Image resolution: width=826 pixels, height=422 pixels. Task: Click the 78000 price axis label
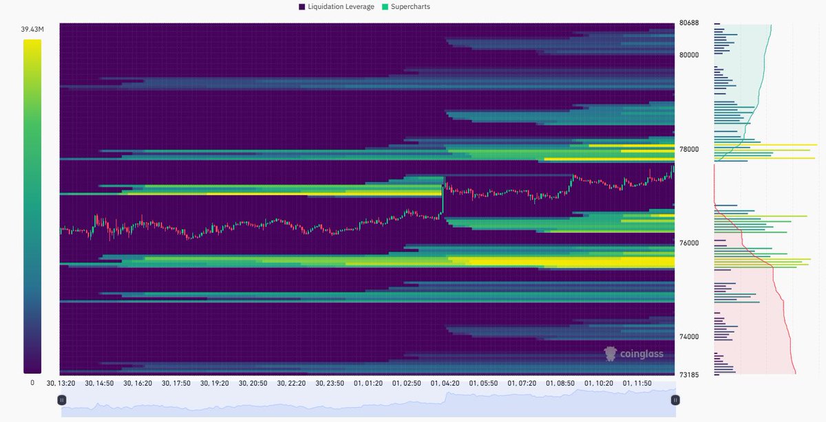coord(689,149)
